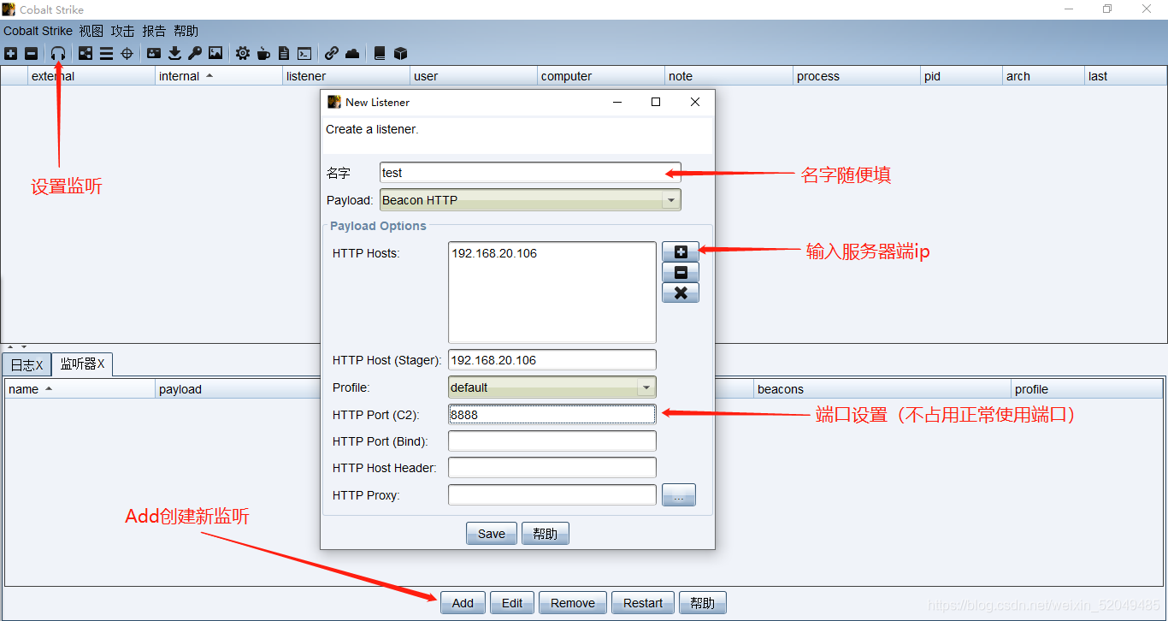Maximize the New Listener dialog

pyautogui.click(x=656, y=102)
